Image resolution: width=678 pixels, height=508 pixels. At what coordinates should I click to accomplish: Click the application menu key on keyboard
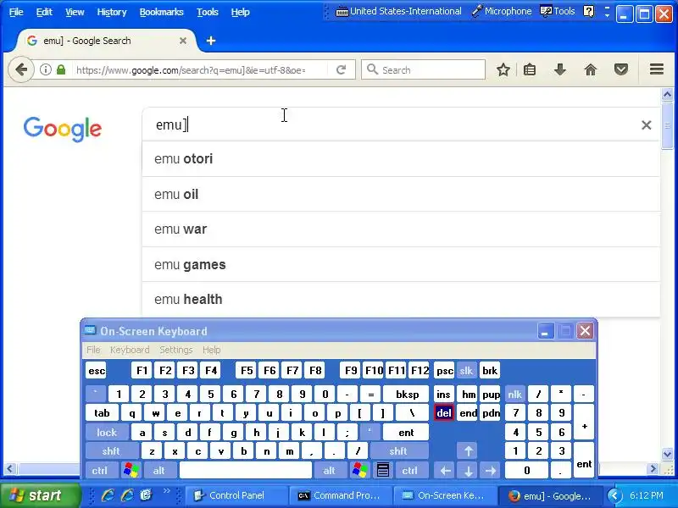coord(383,470)
